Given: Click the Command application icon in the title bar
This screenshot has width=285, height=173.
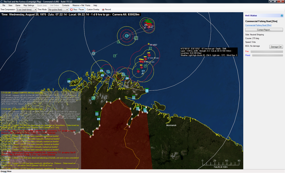Looking at the screenshot, I should click(x=2, y=1).
